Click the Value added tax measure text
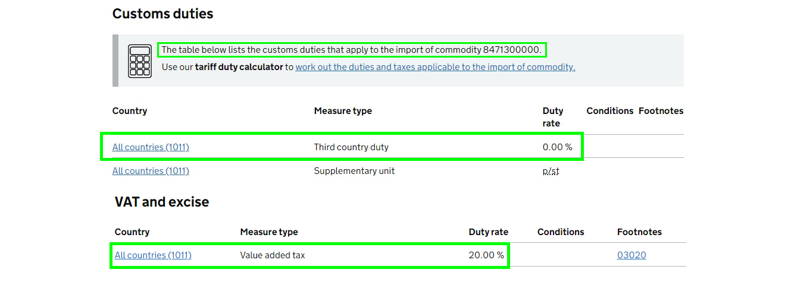This screenshot has height=282, width=791. (273, 255)
